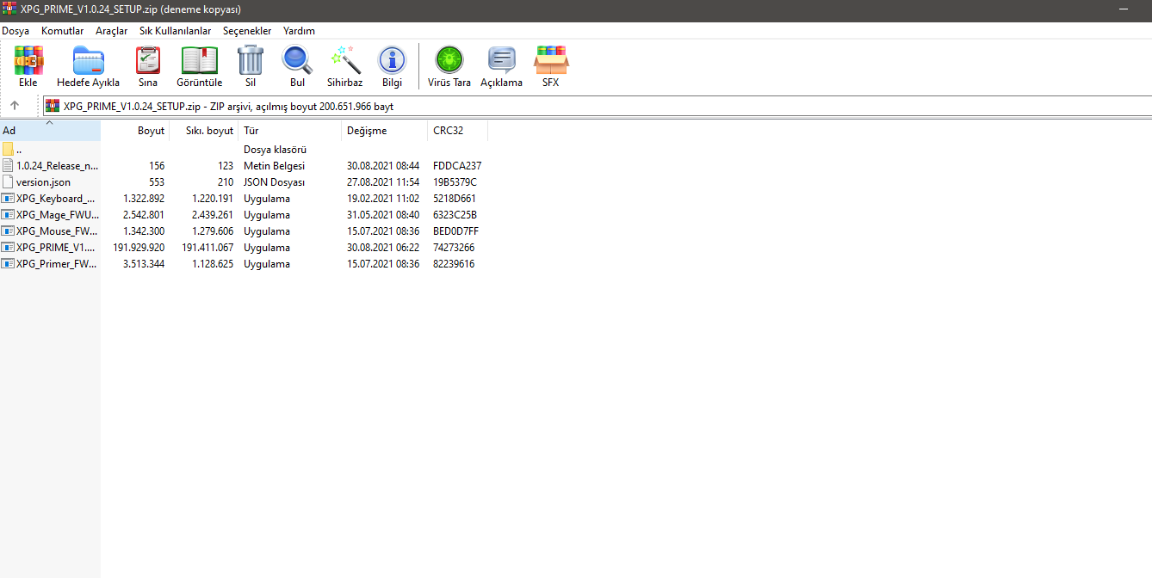
Task: Open the Sık Kullanılanlar menu
Action: coord(176,31)
